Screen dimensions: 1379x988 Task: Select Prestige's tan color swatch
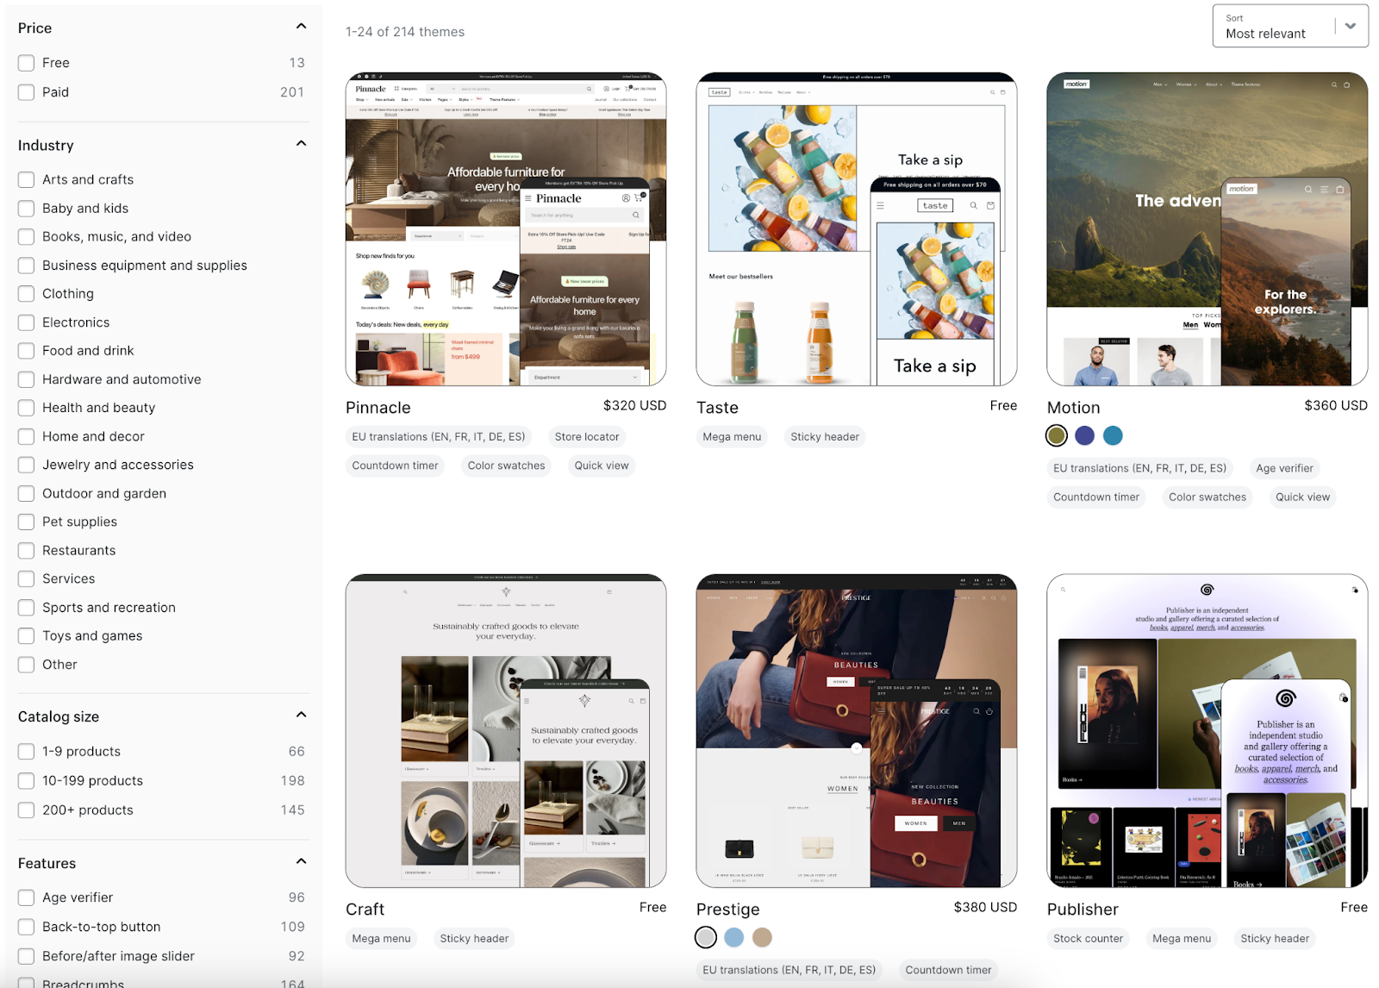(763, 937)
